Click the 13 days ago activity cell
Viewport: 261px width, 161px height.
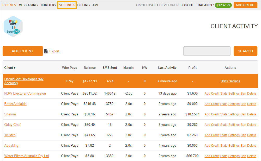coord(167,94)
